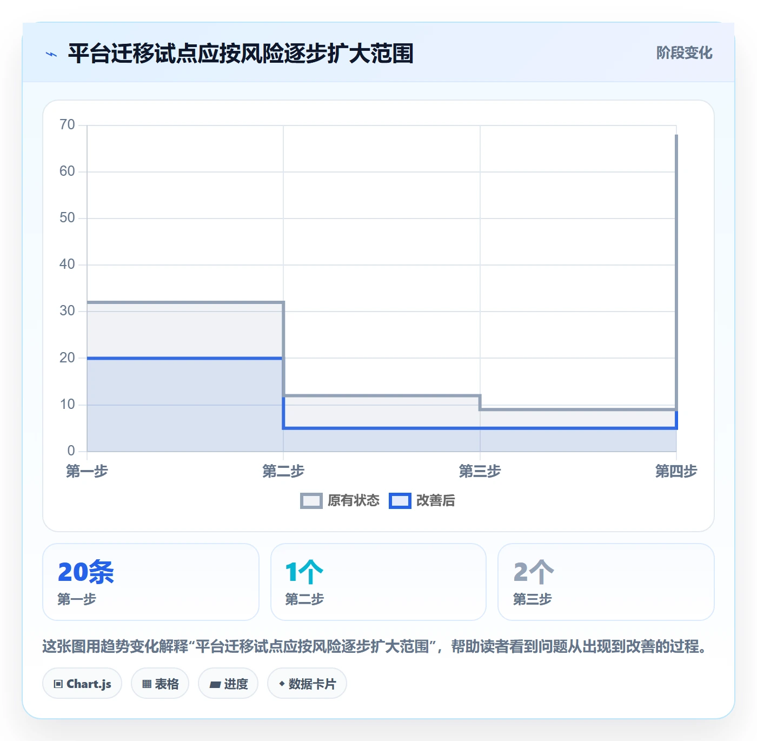Toggle the 原有状态 legend swatch

(311, 501)
